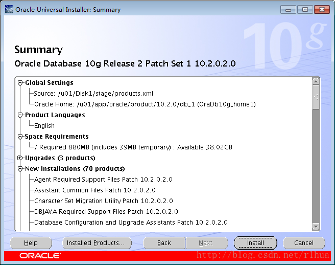This screenshot has width=335, height=265.
Task: Start installation with the Install button
Action: [x=255, y=243]
